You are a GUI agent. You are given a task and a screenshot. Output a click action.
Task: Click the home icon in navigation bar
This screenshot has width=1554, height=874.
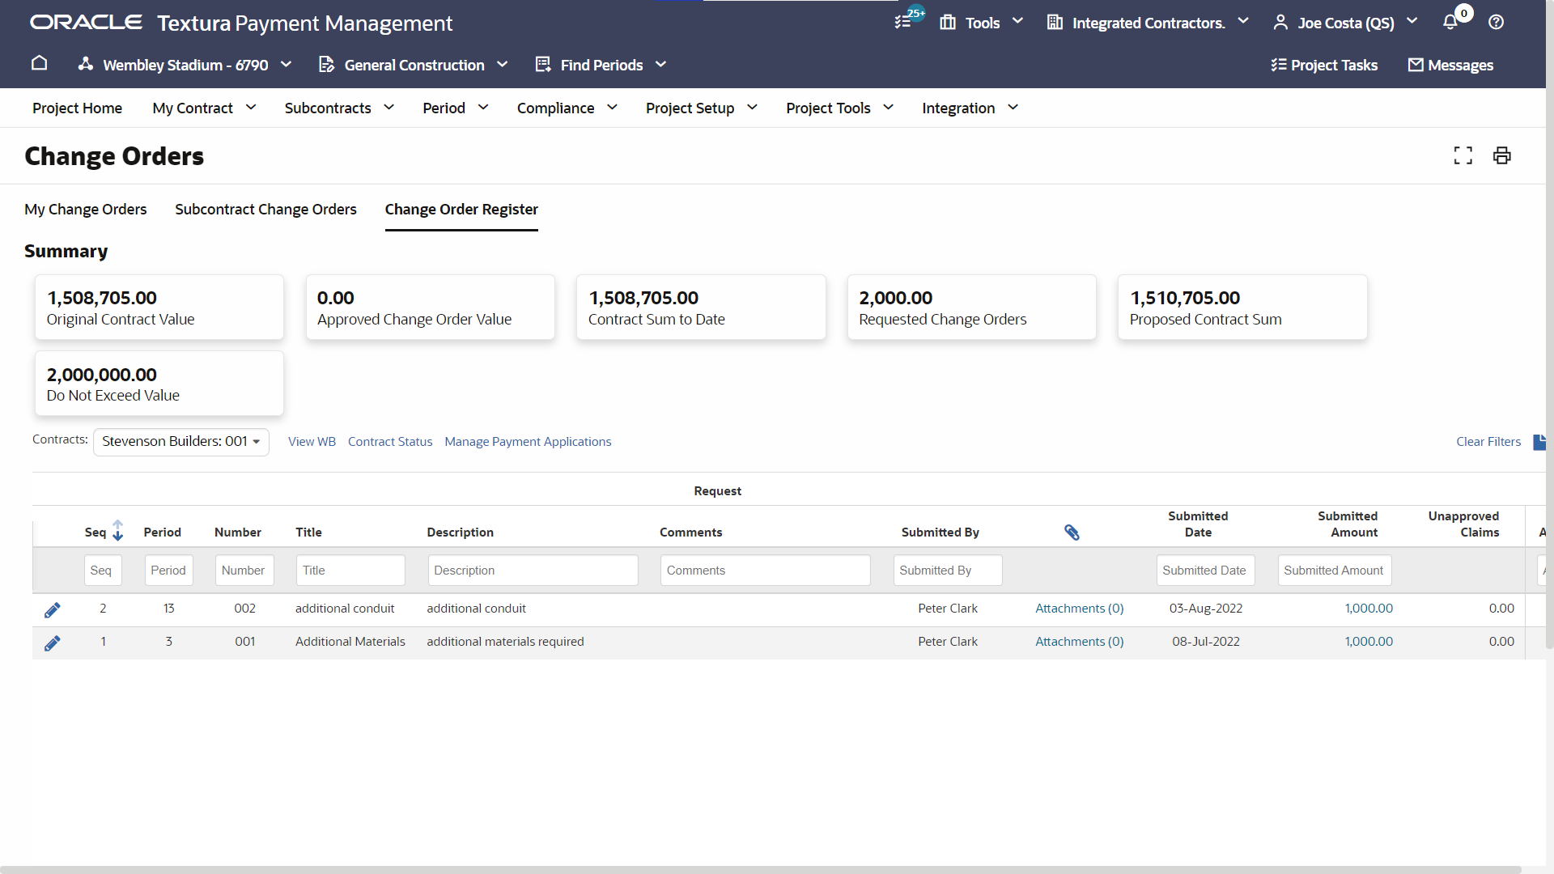[x=39, y=64]
